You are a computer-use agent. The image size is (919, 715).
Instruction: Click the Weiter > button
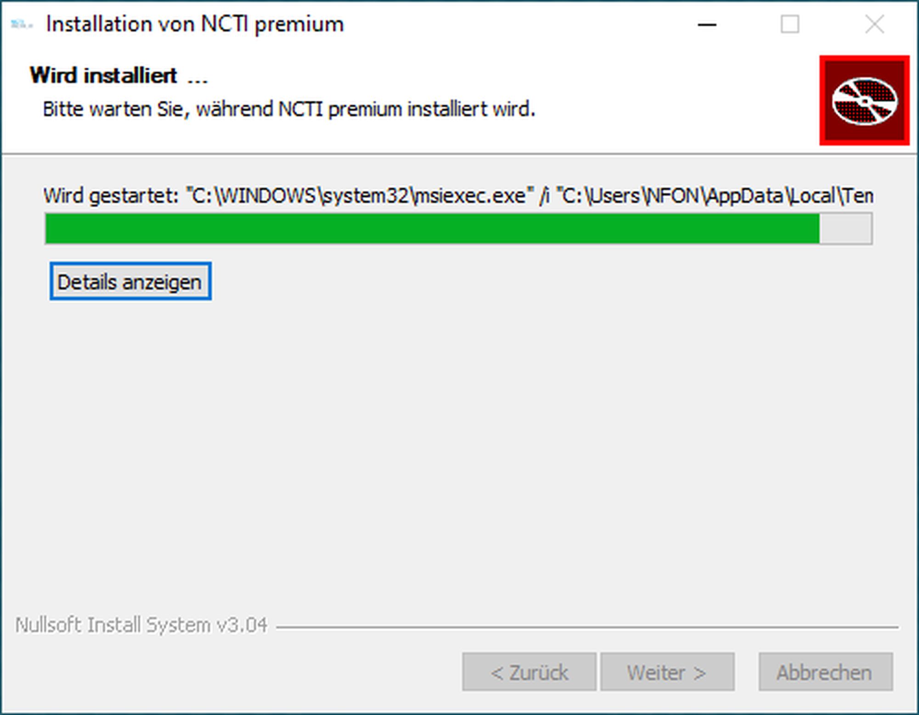(x=667, y=672)
